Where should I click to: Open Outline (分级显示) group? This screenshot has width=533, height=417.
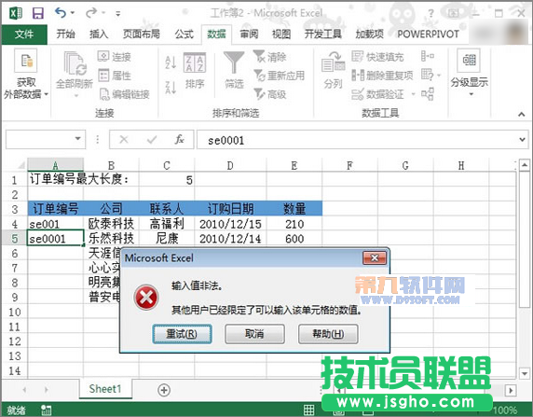click(469, 73)
